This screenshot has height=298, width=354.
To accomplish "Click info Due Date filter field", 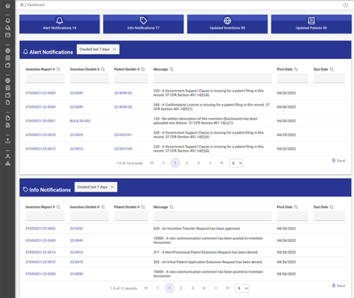I will click(x=330, y=216).
